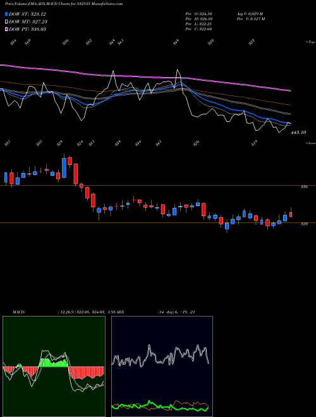
Task: Click the 324 label in lows row
Action: click(80, 143)
